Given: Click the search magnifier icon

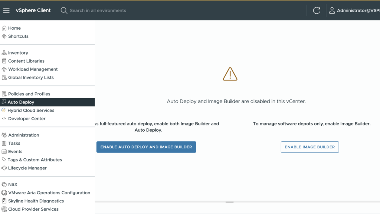Looking at the screenshot, I should pos(64,10).
